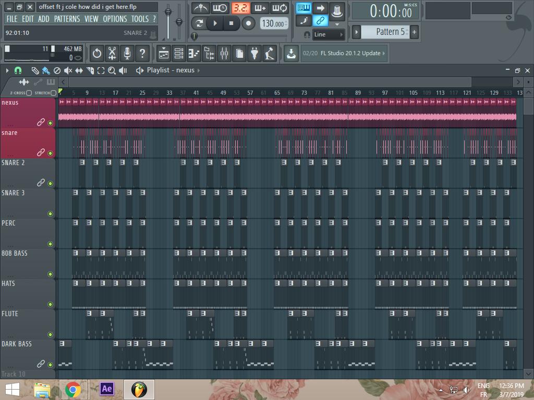Open the Browser icon

(x=209, y=54)
